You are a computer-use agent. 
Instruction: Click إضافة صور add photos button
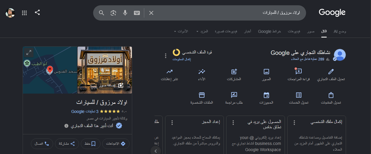112,85
